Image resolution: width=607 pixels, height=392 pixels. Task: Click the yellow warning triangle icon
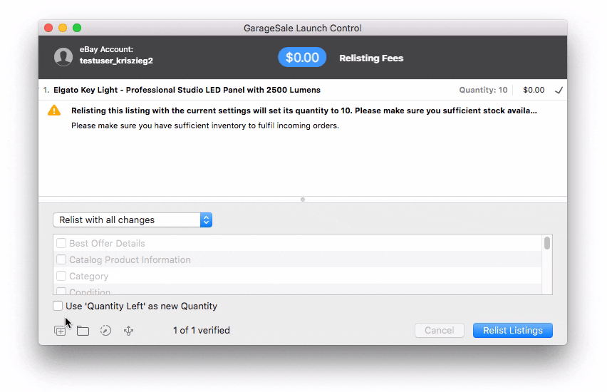click(54, 111)
